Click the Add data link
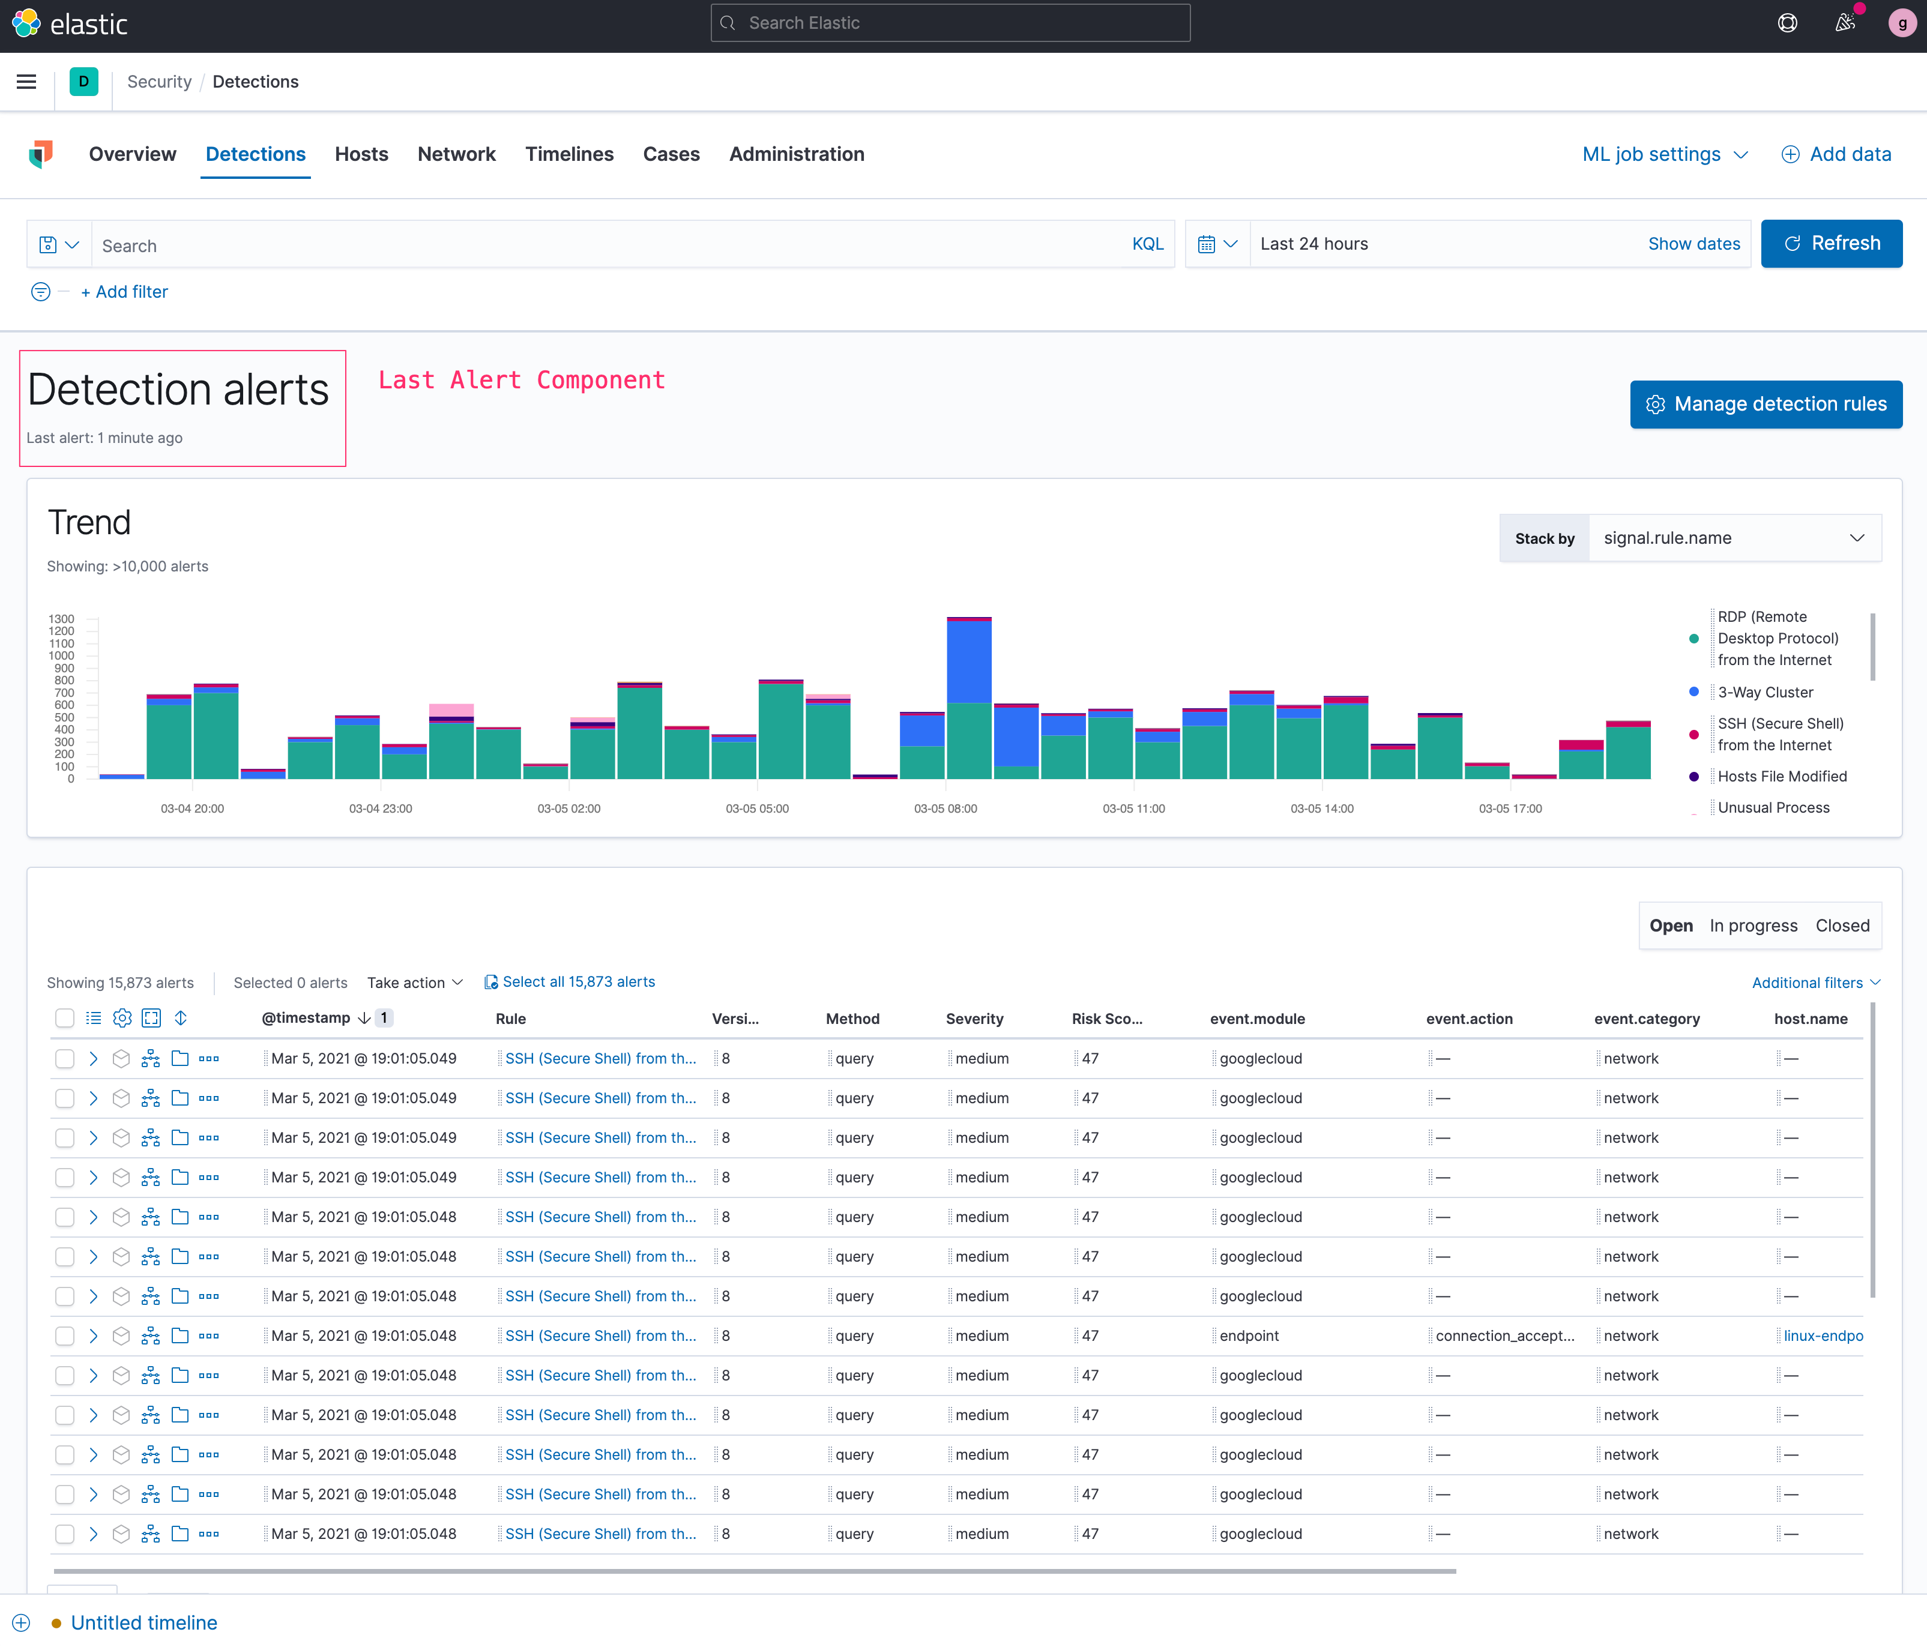1927x1647 pixels. click(1836, 154)
